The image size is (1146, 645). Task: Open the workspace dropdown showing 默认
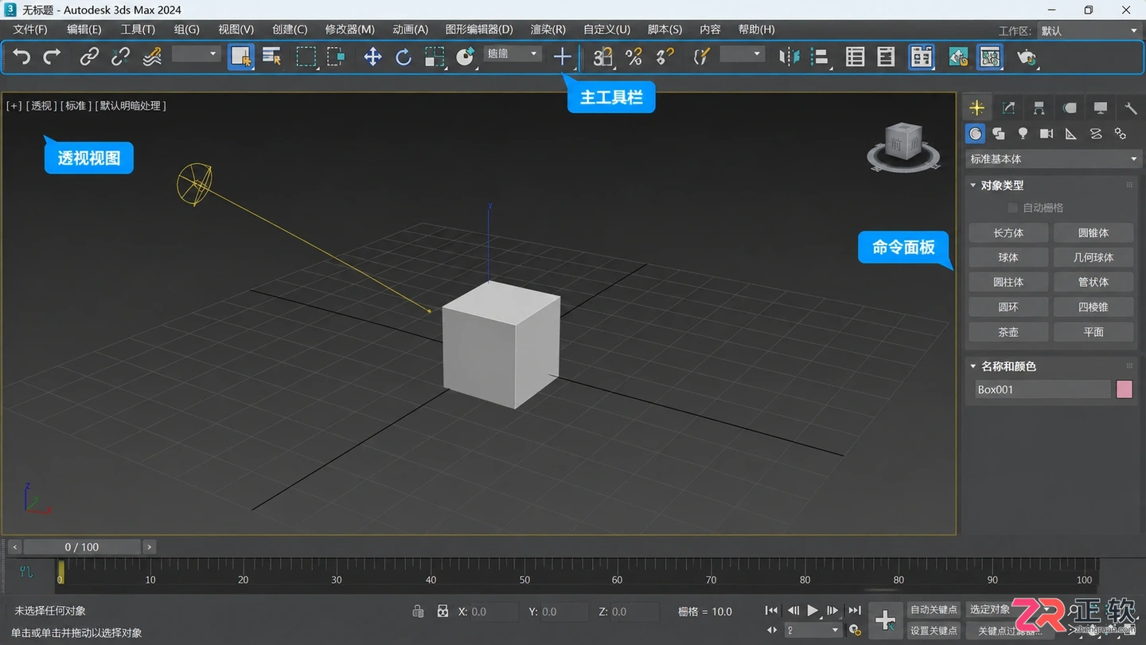1089,30
